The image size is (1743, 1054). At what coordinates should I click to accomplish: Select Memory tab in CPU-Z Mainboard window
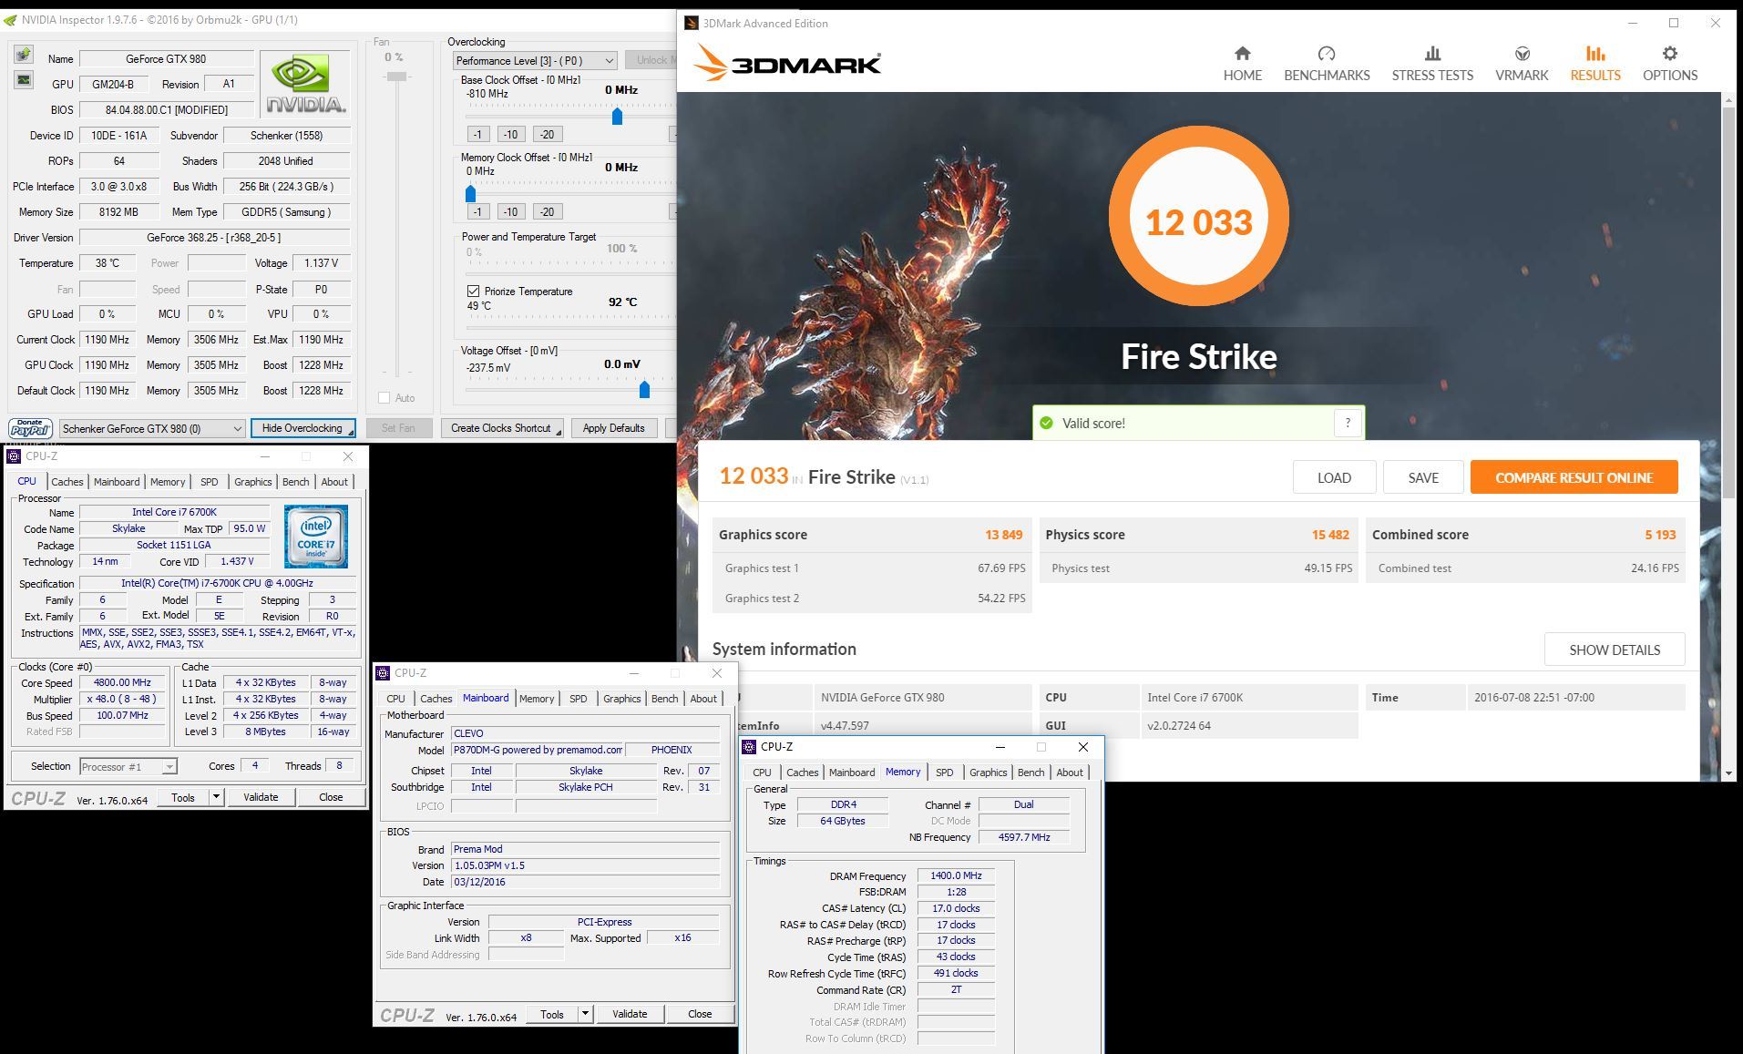point(537,699)
